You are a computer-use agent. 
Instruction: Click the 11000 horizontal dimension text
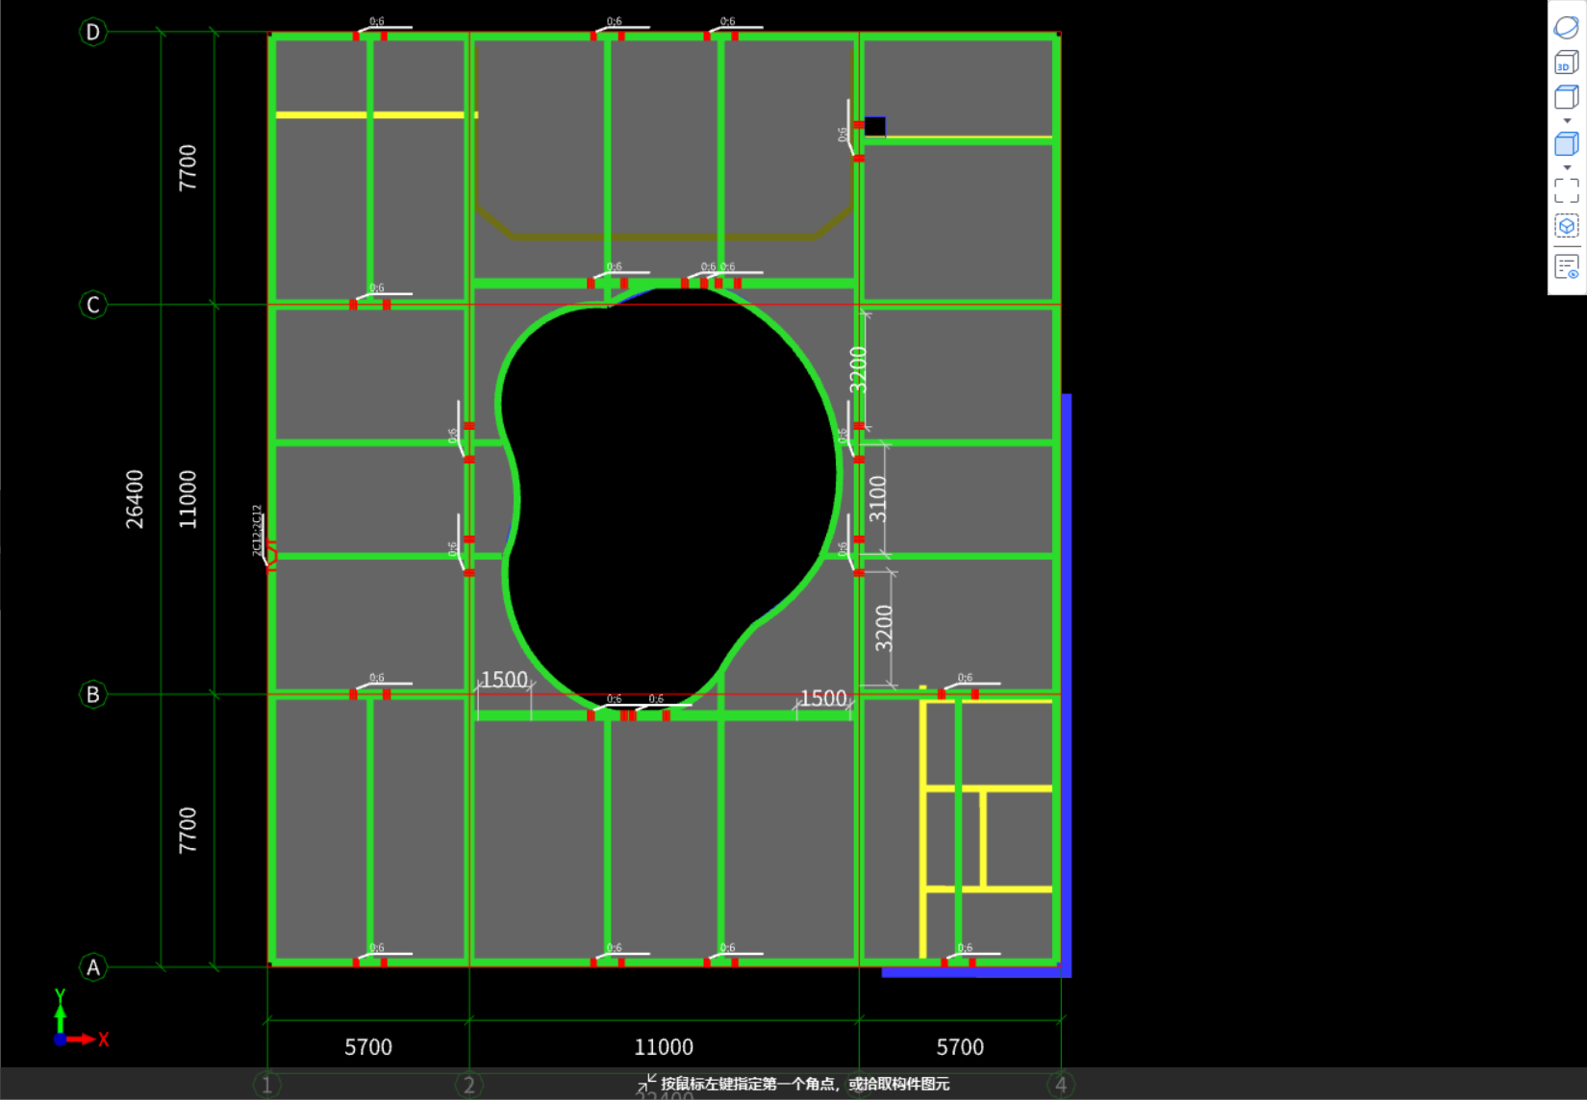(664, 1047)
